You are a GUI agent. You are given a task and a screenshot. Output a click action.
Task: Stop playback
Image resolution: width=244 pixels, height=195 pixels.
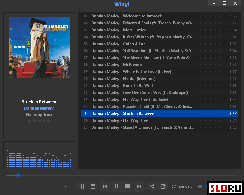coord(128,186)
